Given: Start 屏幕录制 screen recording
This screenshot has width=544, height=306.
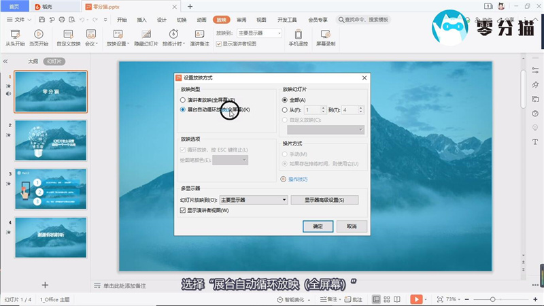Looking at the screenshot, I should [x=326, y=33].
